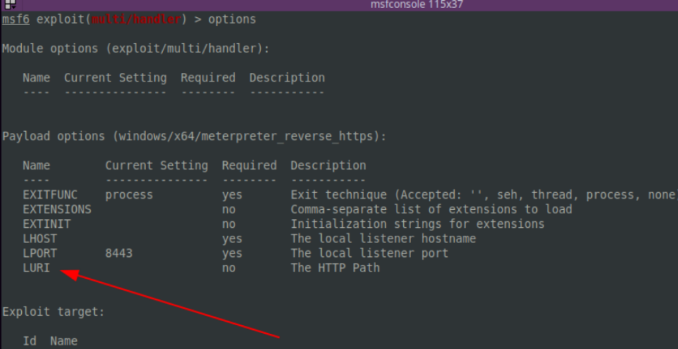Click the typed options command
Screen dimensions: 678x349
[x=232, y=19]
